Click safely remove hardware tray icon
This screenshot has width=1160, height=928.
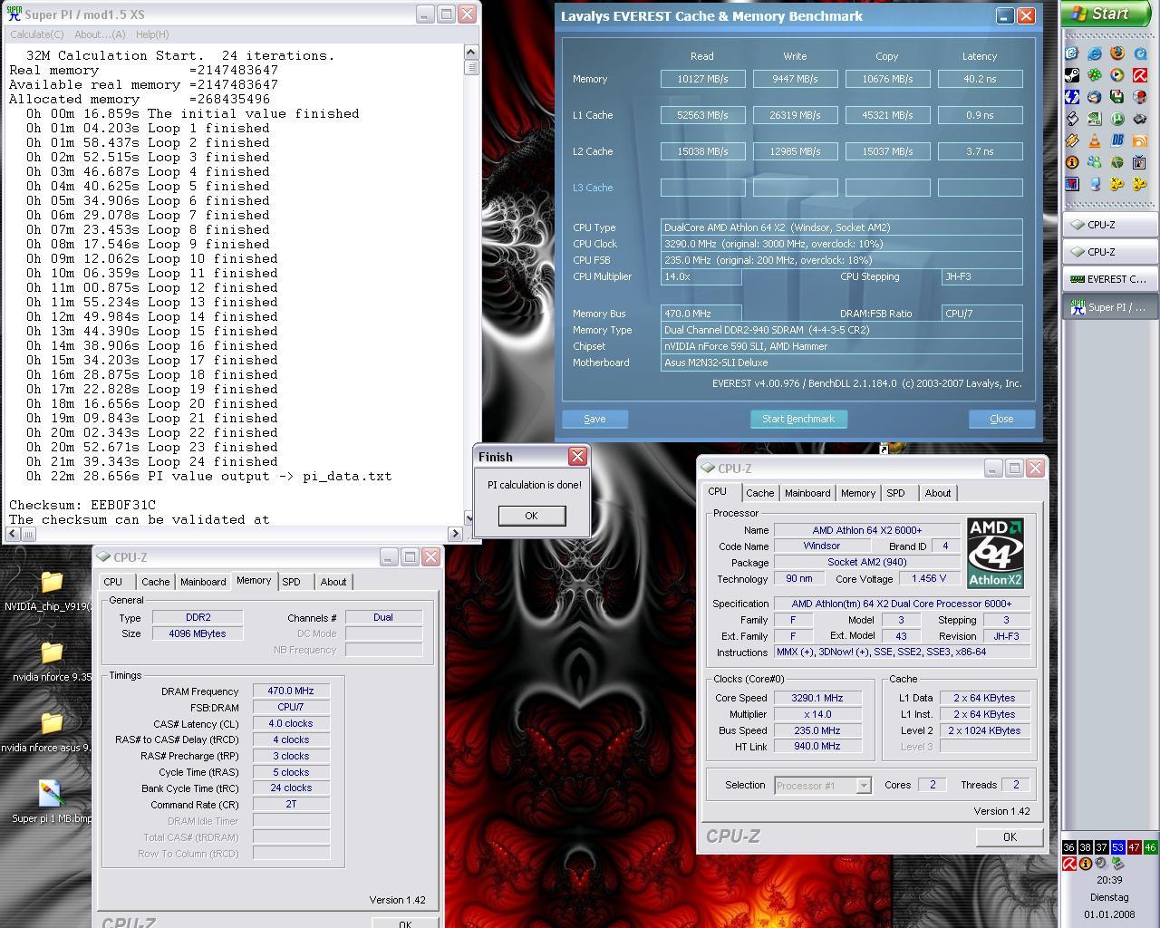click(1118, 864)
